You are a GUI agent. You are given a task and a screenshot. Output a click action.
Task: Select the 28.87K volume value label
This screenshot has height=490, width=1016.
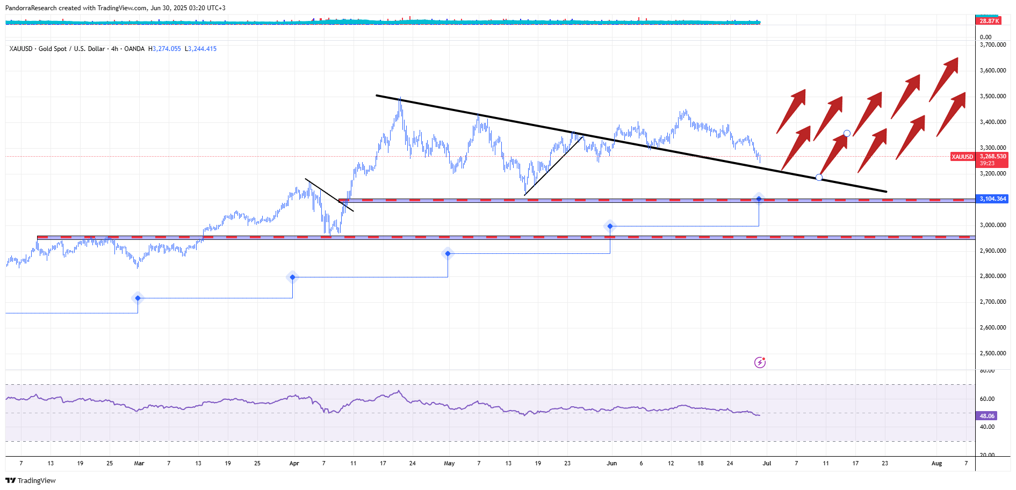click(989, 21)
